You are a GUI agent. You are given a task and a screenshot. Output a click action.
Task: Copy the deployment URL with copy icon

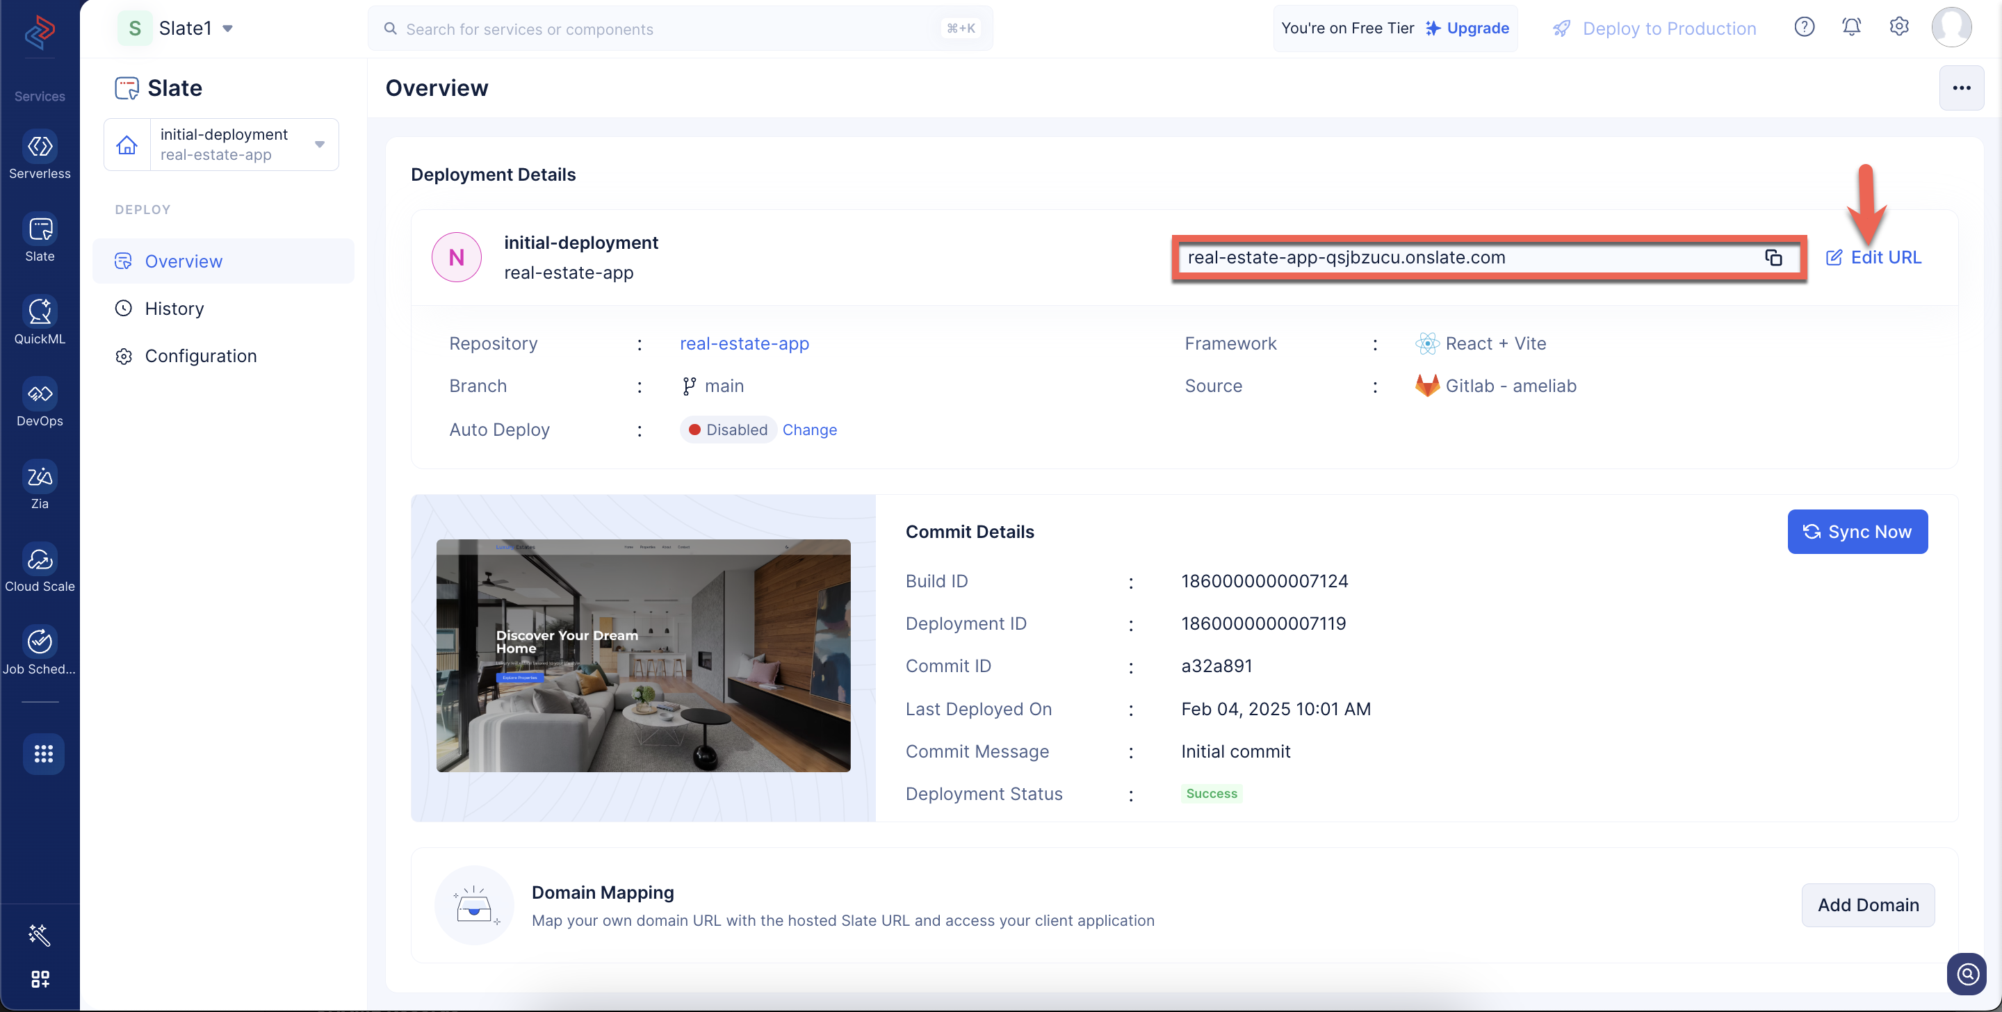pyautogui.click(x=1773, y=257)
